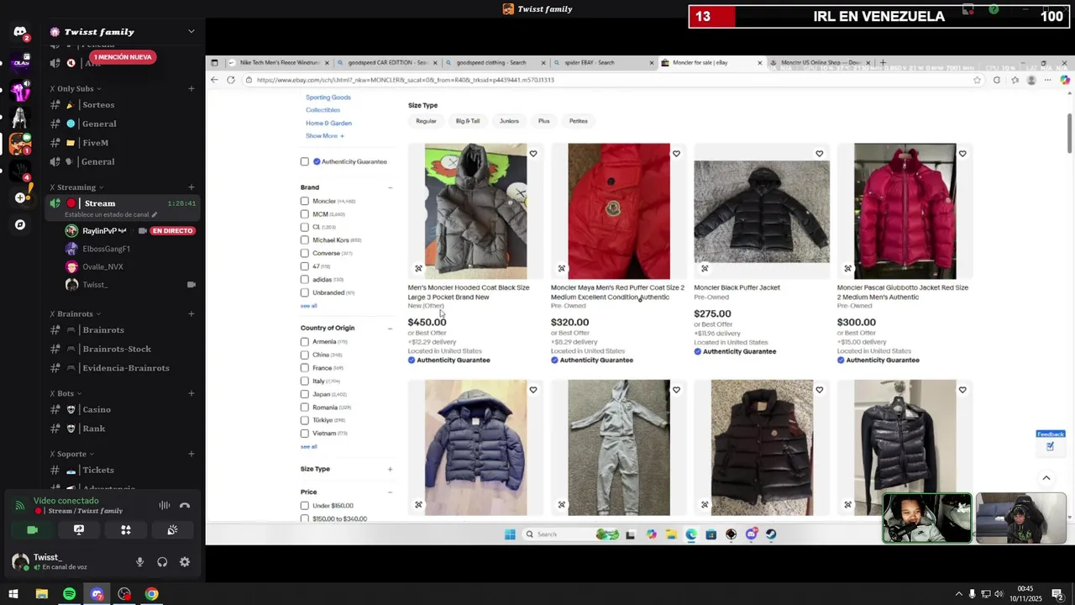Create channel in Only Subs category
Viewport: 1075px width, 605px height.
pos(191,88)
